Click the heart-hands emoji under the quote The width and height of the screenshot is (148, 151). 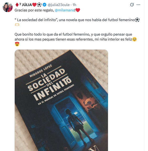[x=17, y=25]
